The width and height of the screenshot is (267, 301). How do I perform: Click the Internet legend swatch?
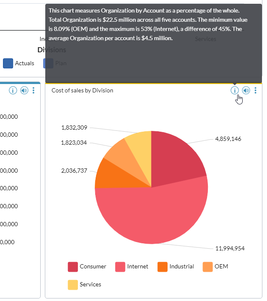[120, 267]
